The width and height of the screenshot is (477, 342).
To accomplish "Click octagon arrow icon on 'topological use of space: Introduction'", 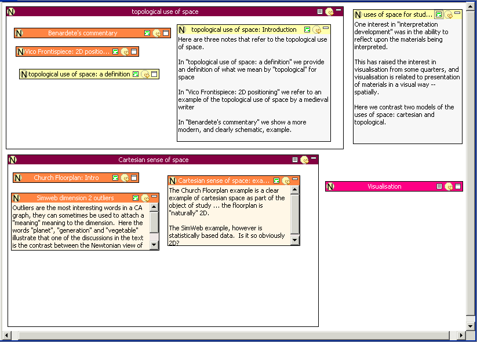I will tap(316, 30).
